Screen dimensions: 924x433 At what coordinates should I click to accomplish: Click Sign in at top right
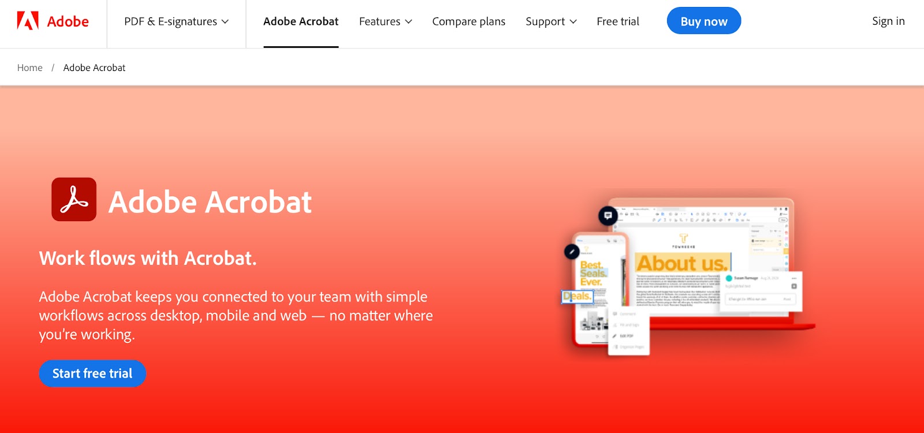pyautogui.click(x=888, y=21)
